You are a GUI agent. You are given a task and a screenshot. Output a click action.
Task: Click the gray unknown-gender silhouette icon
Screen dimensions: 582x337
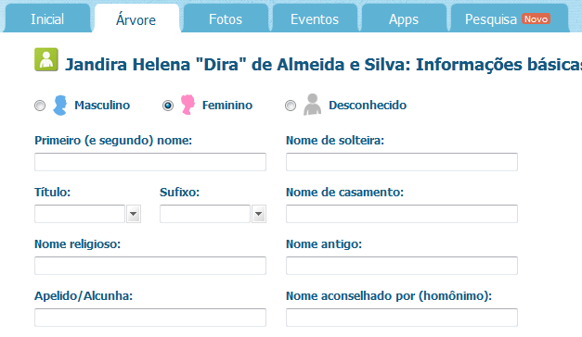312,105
